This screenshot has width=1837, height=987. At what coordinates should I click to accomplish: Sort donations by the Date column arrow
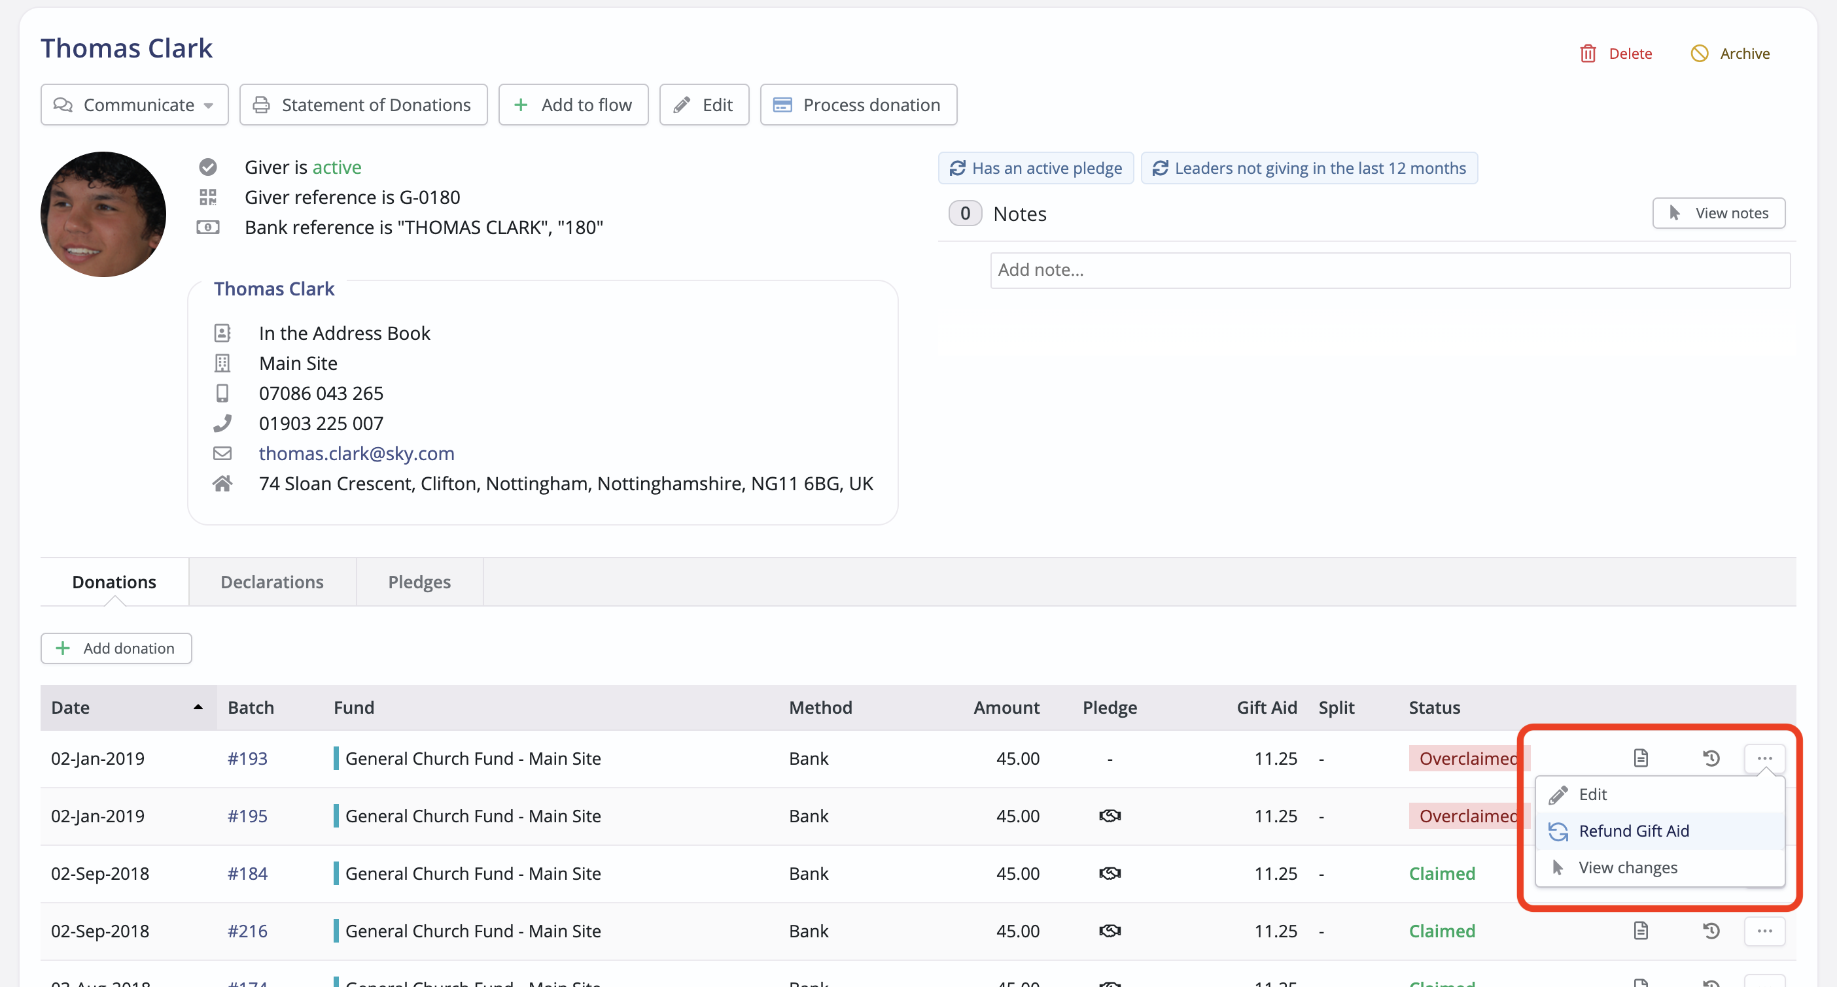[x=198, y=708]
